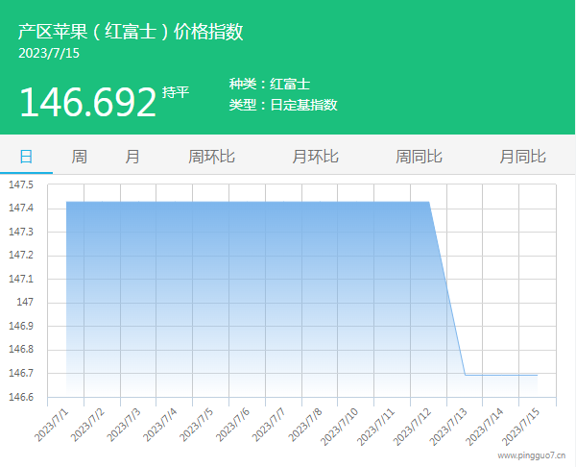The width and height of the screenshot is (576, 467).
Task: Click the header date 2023/7/15
Action: (x=49, y=54)
